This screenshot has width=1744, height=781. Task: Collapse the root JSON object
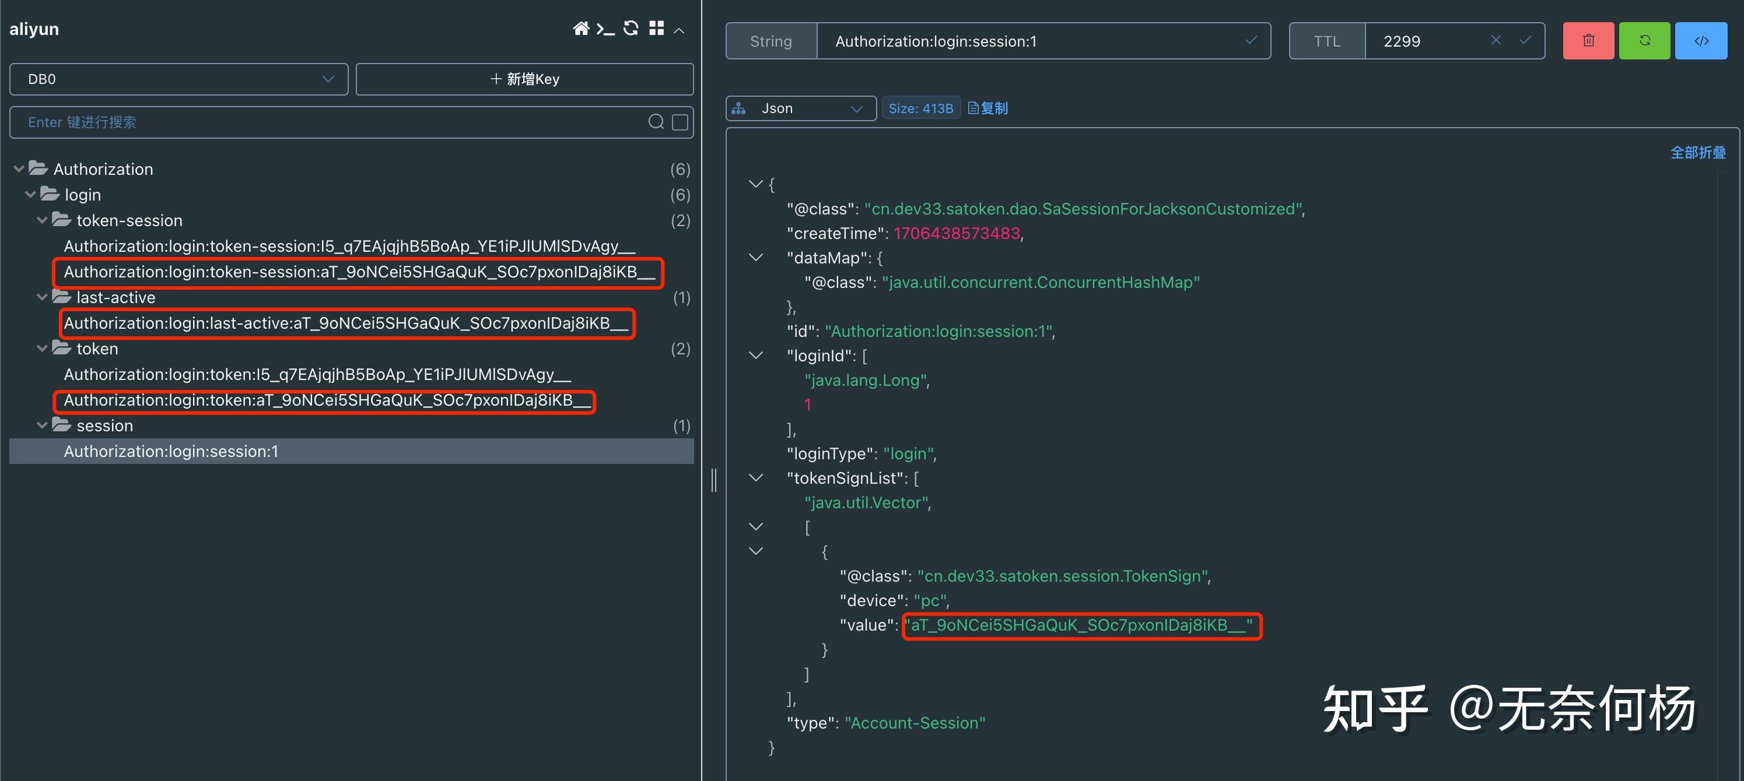755,184
